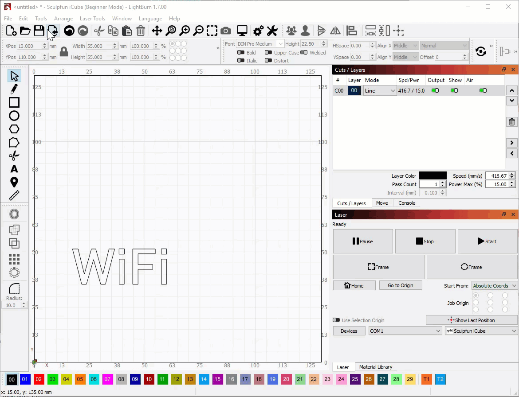519x397 pixels.
Task: Open the camera capture tool
Action: (x=226, y=31)
